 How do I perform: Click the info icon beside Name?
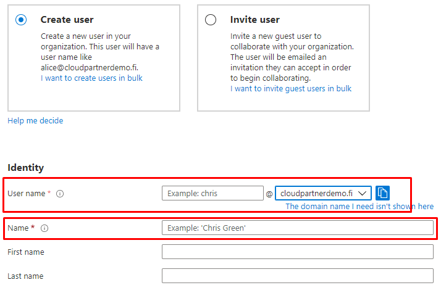44,228
